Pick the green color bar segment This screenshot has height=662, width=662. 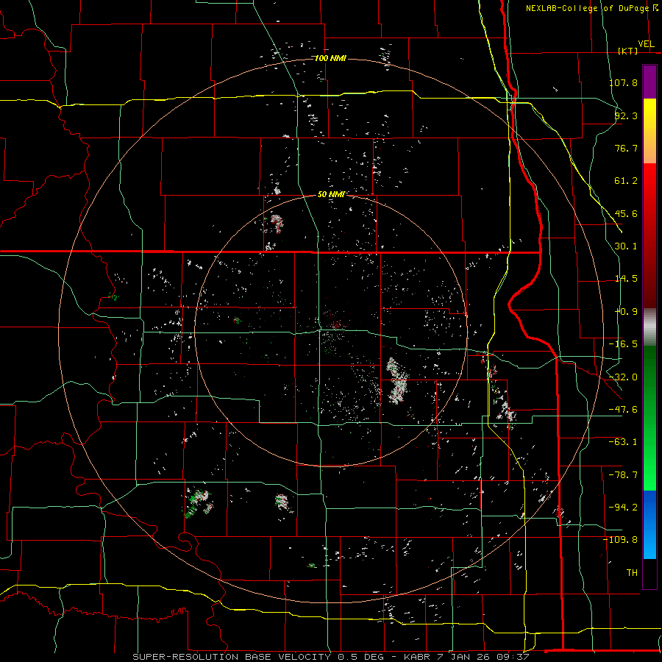click(649, 418)
